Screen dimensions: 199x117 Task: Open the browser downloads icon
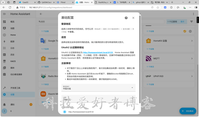coord(184,8)
